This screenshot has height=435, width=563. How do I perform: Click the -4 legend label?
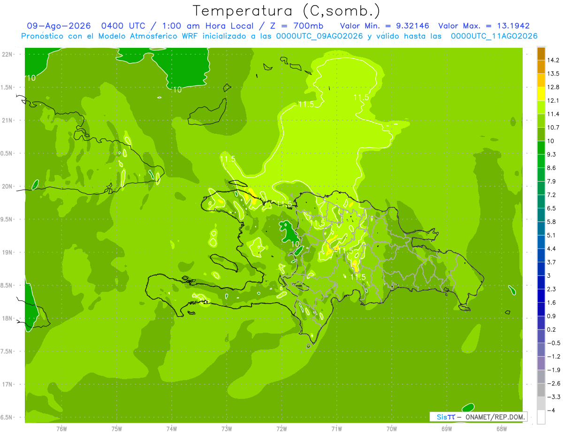[x=551, y=410]
